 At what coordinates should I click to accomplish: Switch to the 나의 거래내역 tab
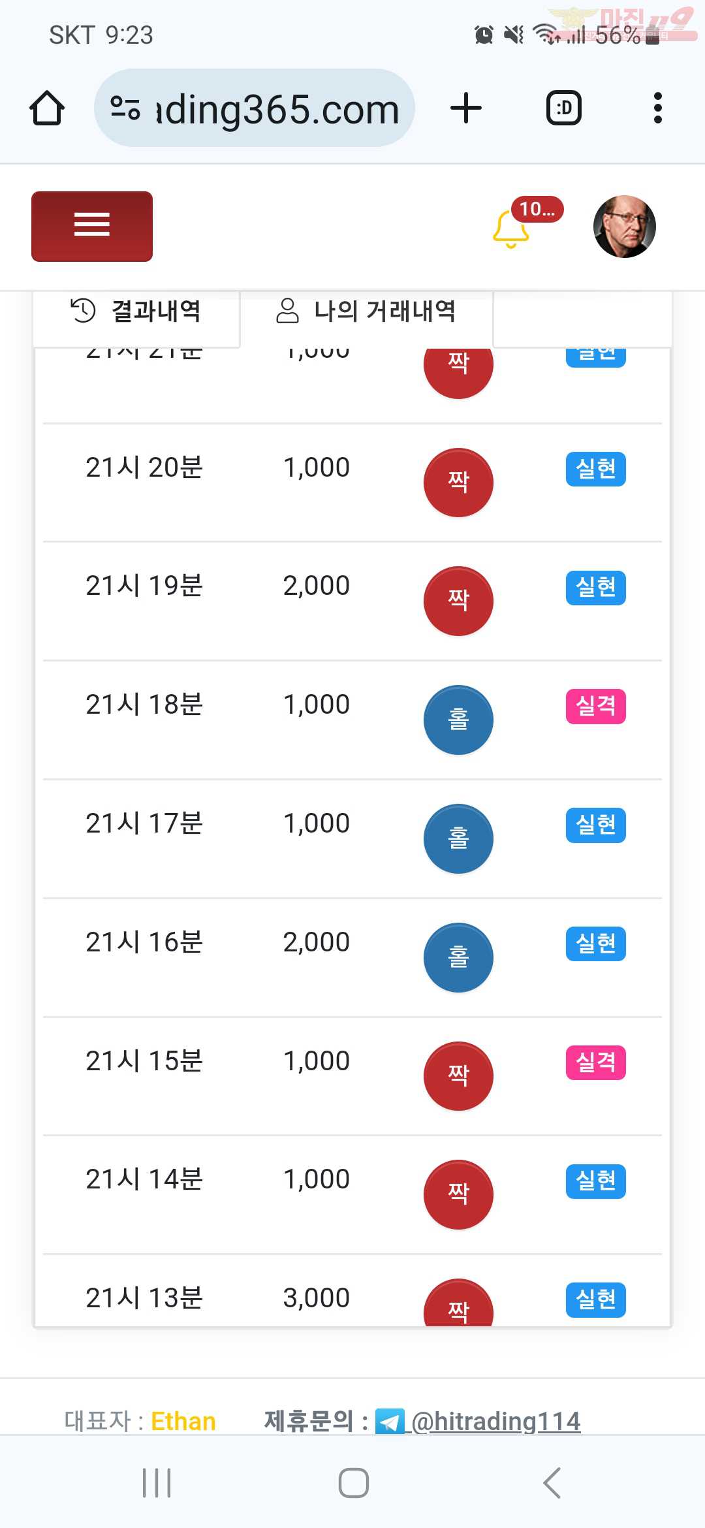(366, 311)
